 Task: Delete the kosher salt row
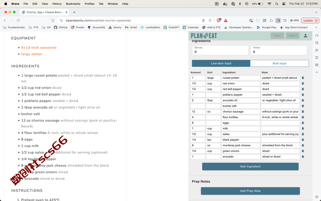click(303, 106)
